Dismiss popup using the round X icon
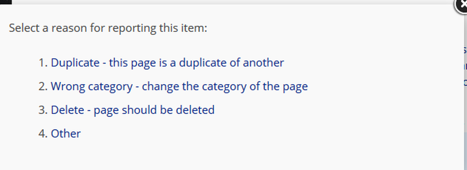 point(462,6)
